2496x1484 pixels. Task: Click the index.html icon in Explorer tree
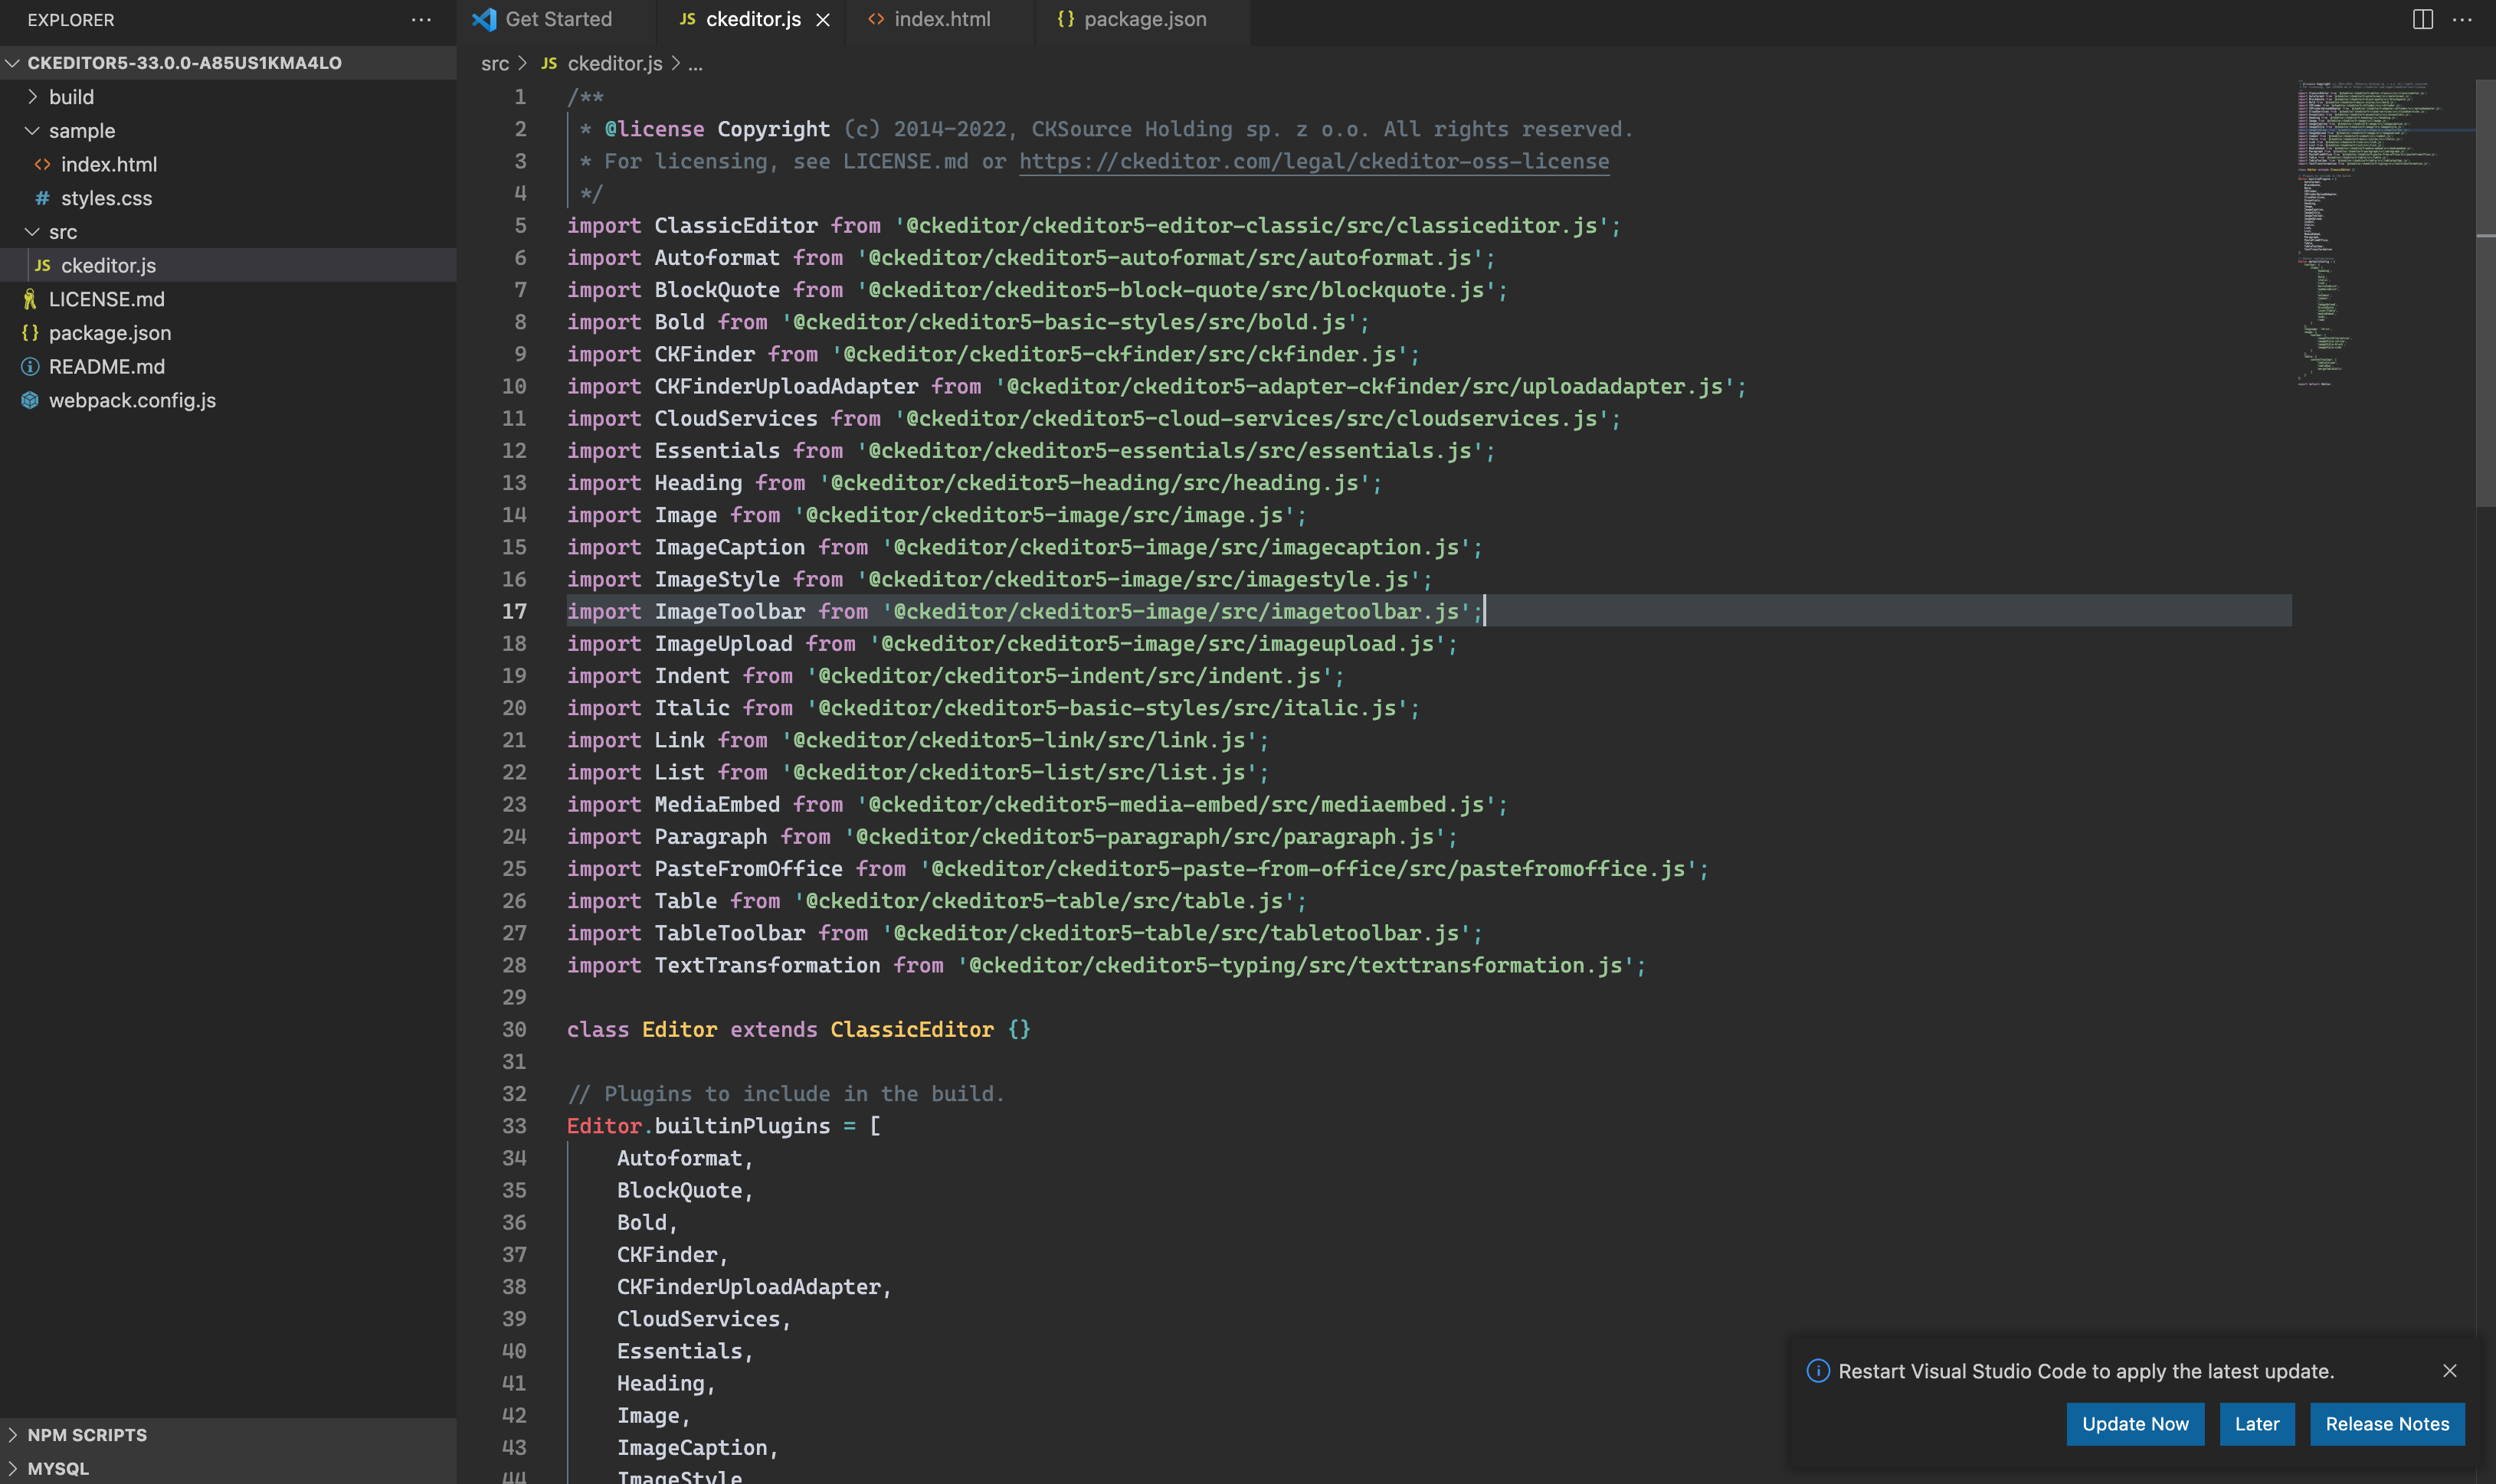click(42, 164)
